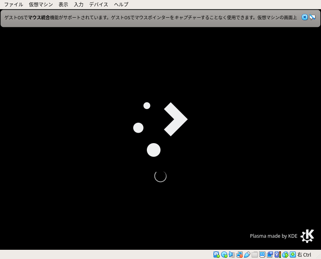The height and width of the screenshot is (259, 321).
Task: Click the KDE logo near Plasma credit
Action: click(307, 236)
